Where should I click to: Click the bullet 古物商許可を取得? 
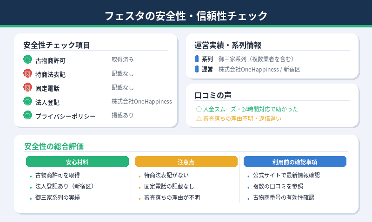click(58, 176)
